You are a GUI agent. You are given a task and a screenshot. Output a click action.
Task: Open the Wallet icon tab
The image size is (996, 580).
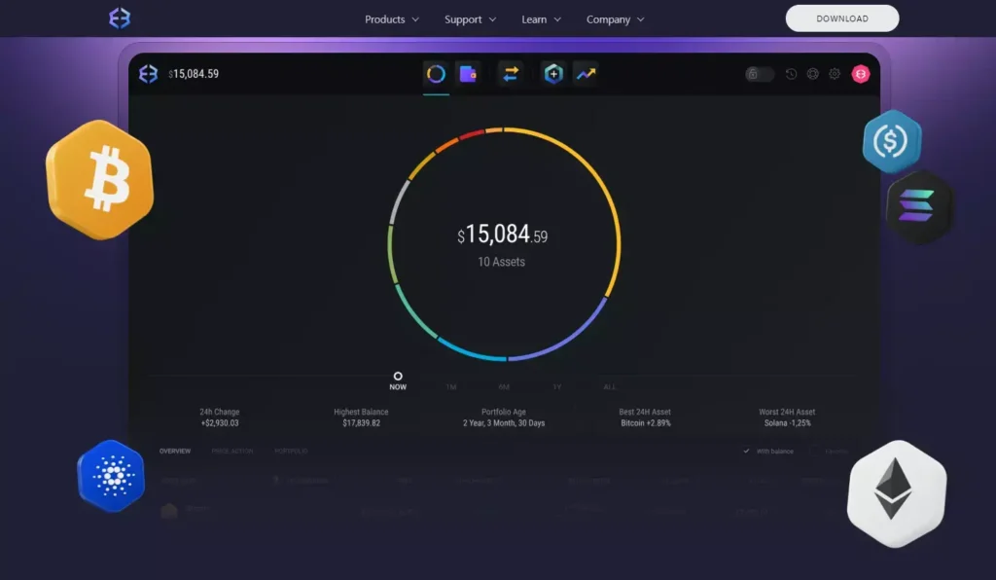click(x=468, y=74)
